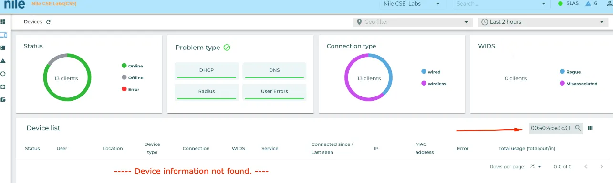This screenshot has height=183, width=613.
Task: Open the infrastructure servers sidebar icon
Action: (3, 48)
